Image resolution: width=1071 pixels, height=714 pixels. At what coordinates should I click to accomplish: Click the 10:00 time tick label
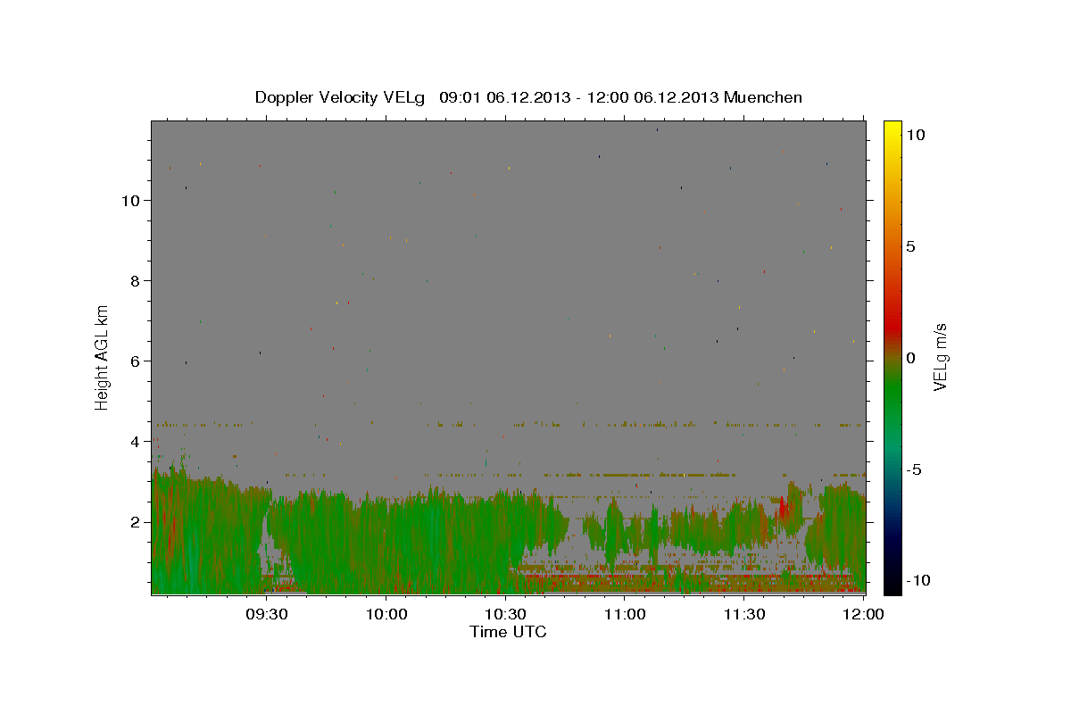(x=386, y=615)
